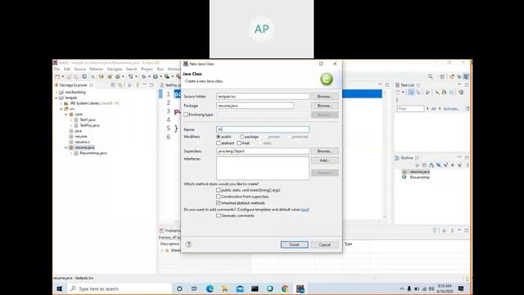Click New Task icon in Task List
This screenshot has width=524, height=295.
398,93
